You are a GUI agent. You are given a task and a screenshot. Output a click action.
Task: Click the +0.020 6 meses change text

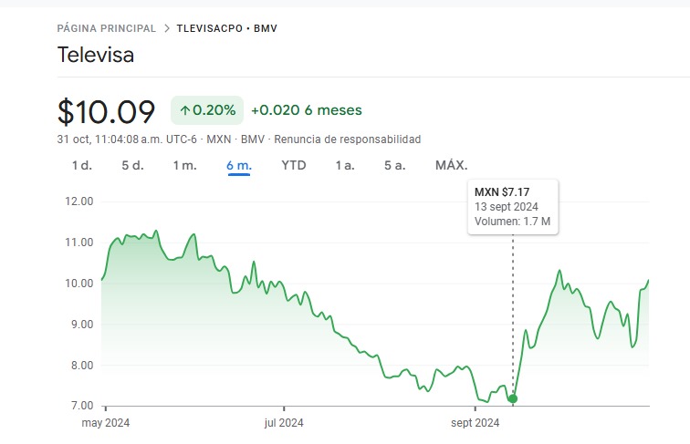307,110
